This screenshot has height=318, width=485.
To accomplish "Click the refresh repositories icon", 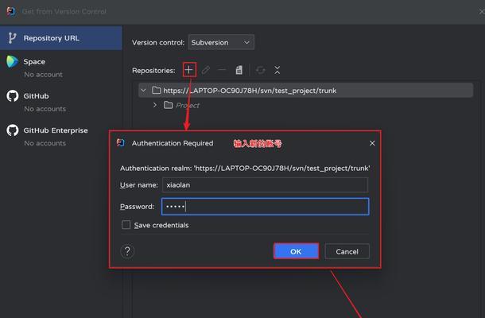I will click(261, 70).
